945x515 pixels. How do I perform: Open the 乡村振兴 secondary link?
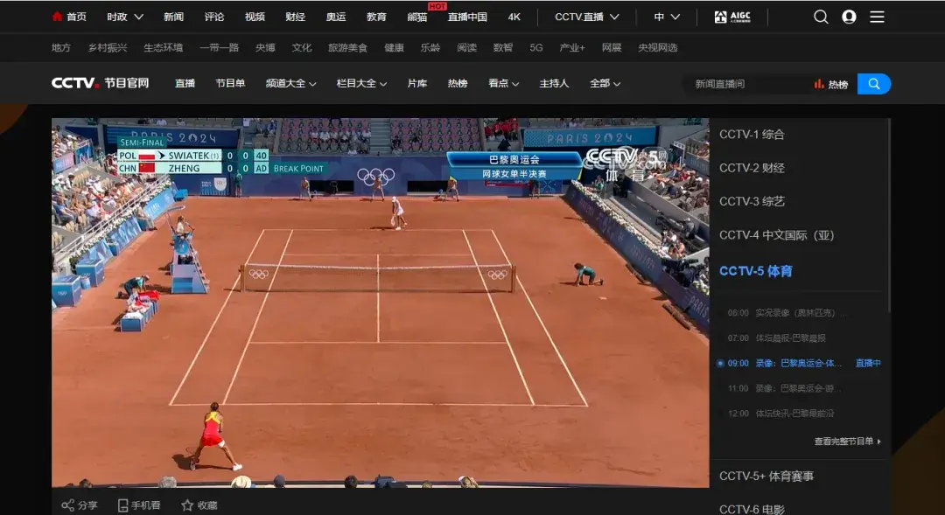108,47
